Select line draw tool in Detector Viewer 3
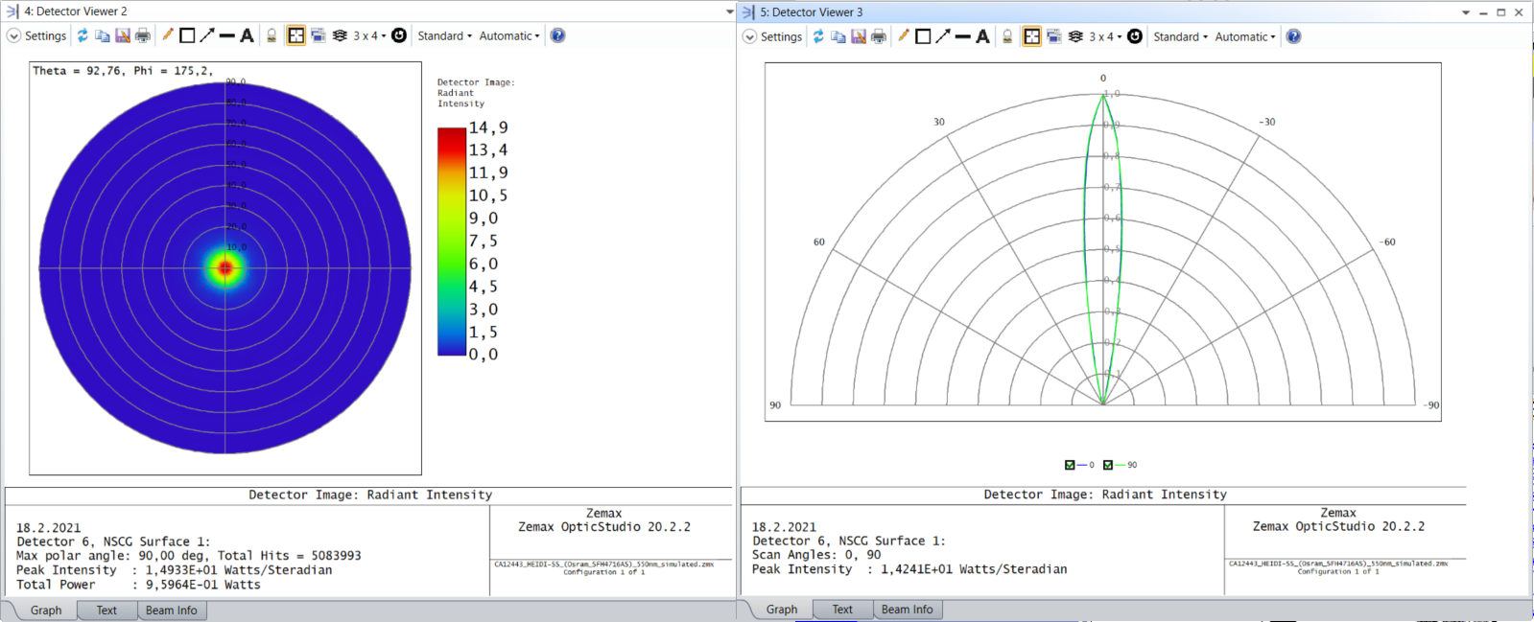1534x622 pixels. pyautogui.click(x=963, y=36)
